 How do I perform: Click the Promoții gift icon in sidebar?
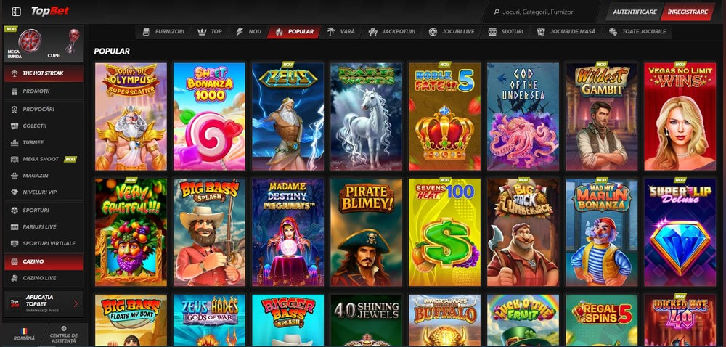point(15,91)
